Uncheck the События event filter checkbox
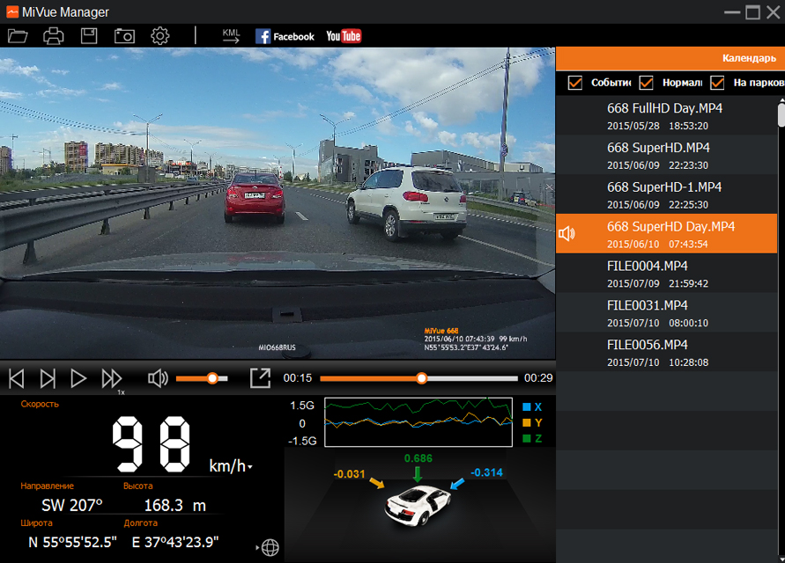Screen dimensions: 785x563 click(x=575, y=83)
